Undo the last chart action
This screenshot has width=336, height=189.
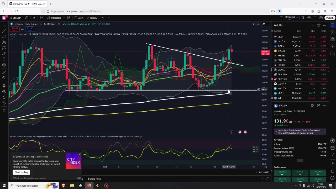(x=103, y=18)
